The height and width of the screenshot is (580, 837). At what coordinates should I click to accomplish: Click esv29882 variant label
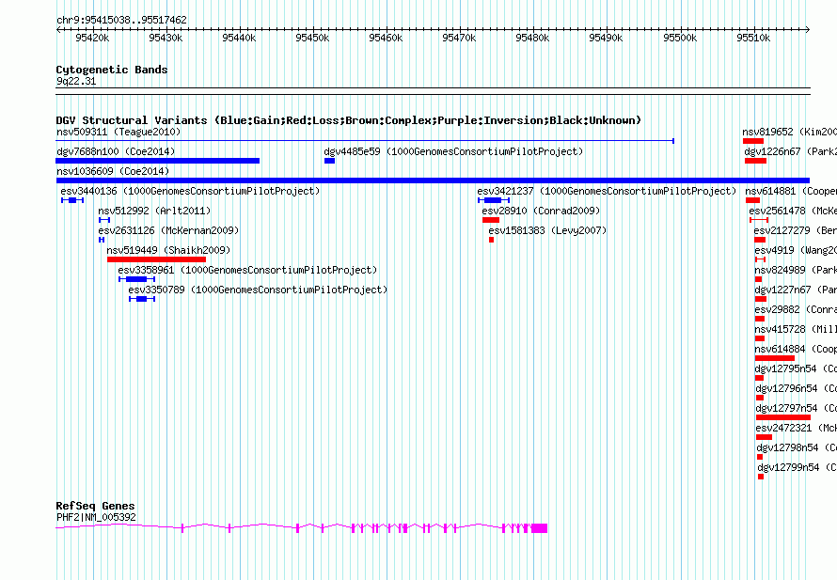pos(796,309)
